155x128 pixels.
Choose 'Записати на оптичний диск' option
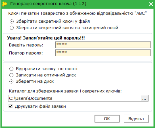[x=11, y=75]
